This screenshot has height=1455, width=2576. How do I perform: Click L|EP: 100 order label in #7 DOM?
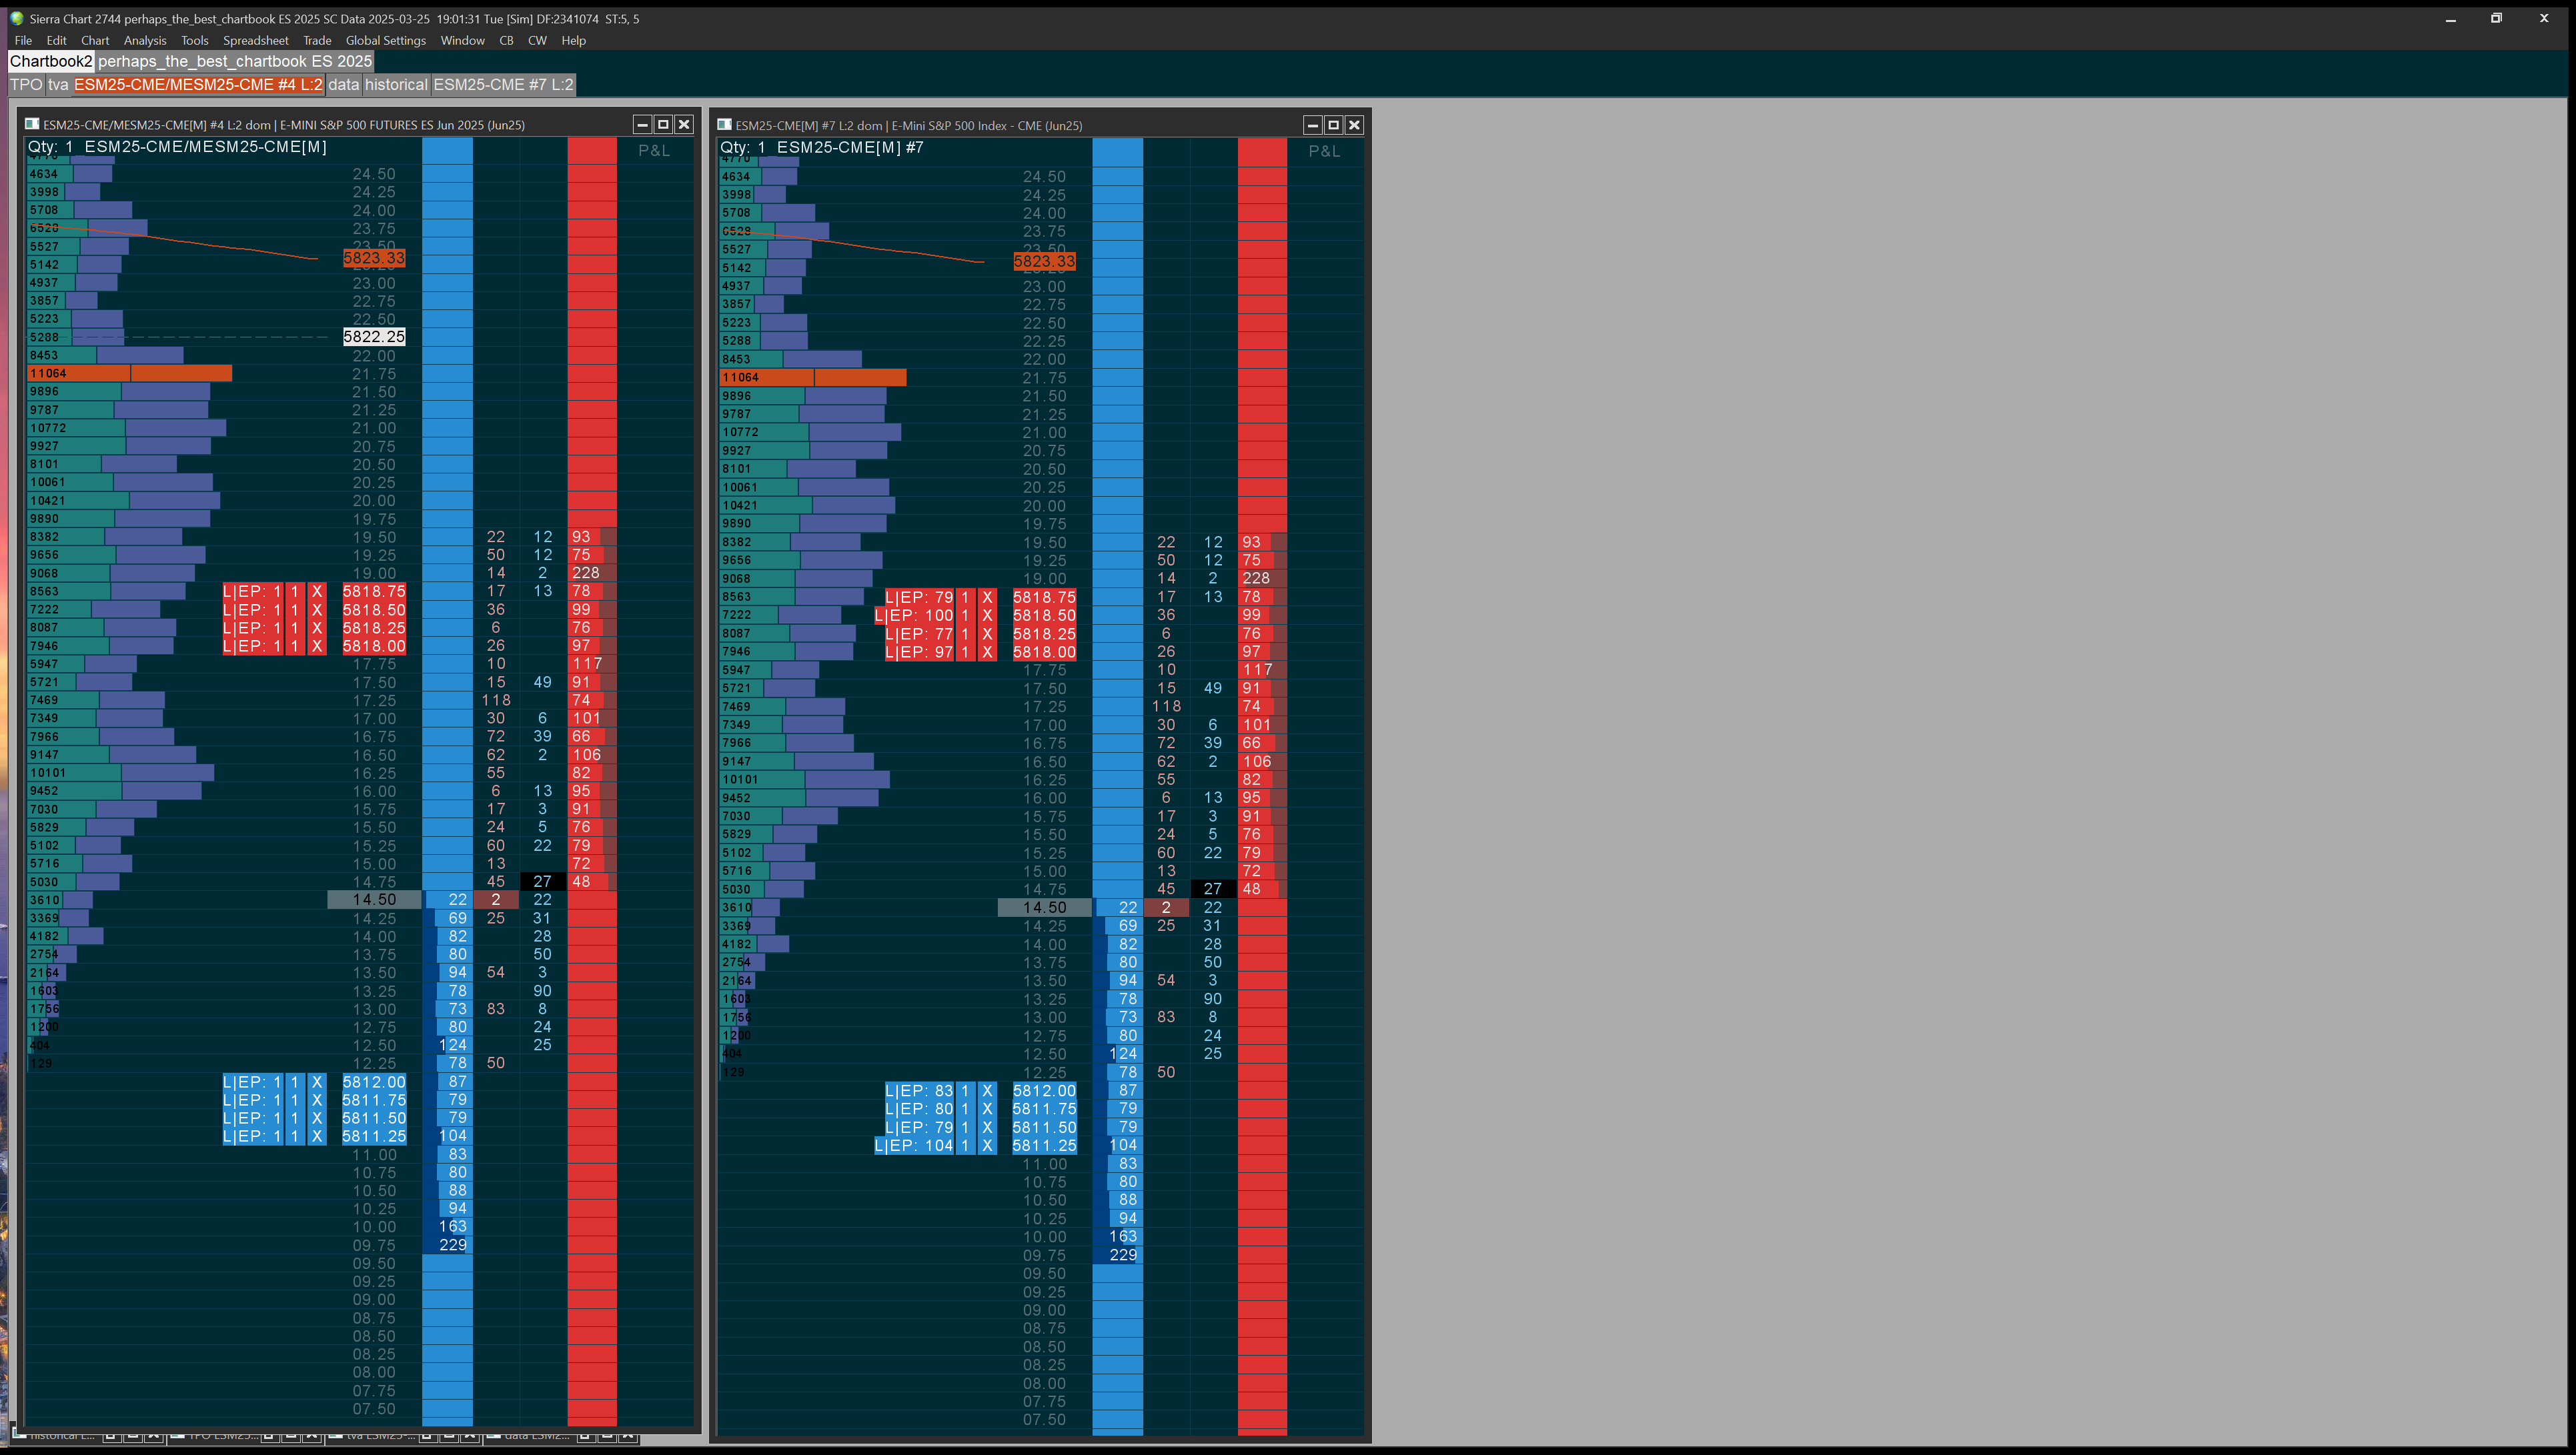click(x=914, y=615)
